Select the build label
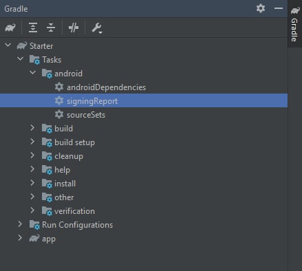 coord(63,129)
